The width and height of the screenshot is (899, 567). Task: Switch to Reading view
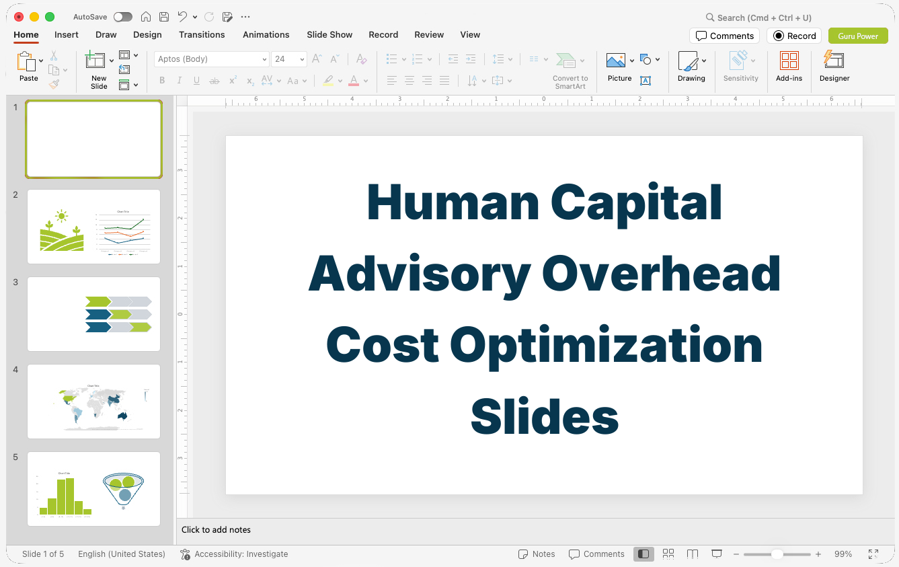click(x=693, y=554)
